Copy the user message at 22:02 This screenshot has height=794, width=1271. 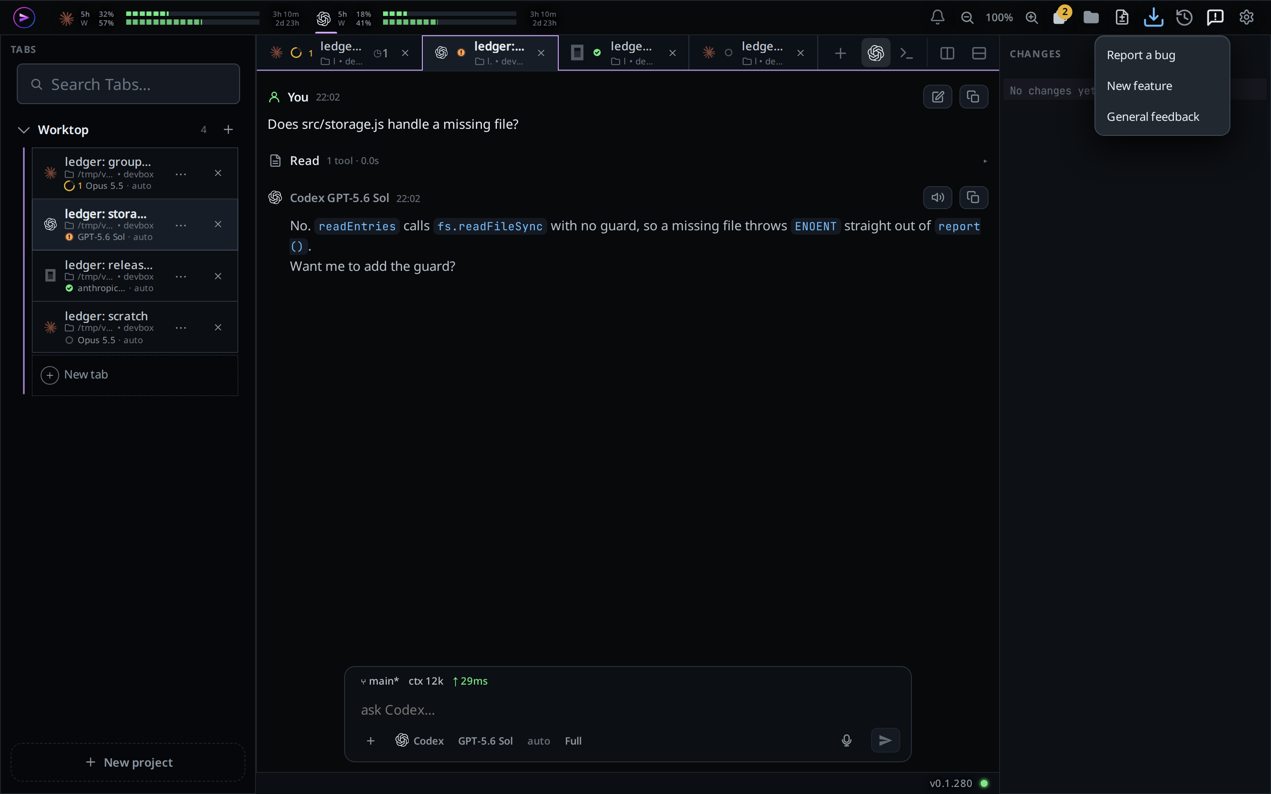(x=973, y=97)
